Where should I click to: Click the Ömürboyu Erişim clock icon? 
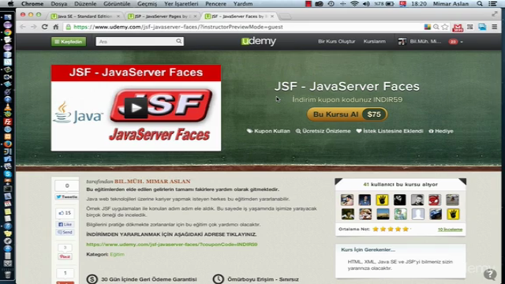219,279
